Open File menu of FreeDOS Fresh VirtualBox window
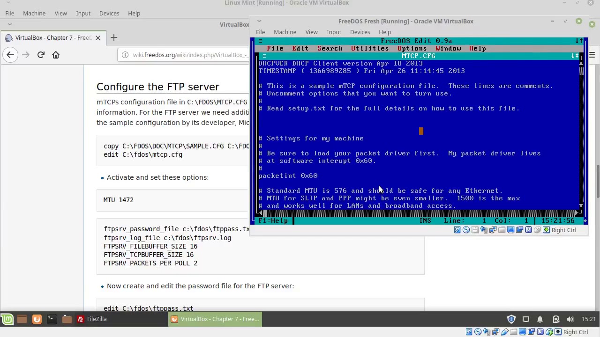Viewport: 600px width, 337px height. tap(260, 32)
